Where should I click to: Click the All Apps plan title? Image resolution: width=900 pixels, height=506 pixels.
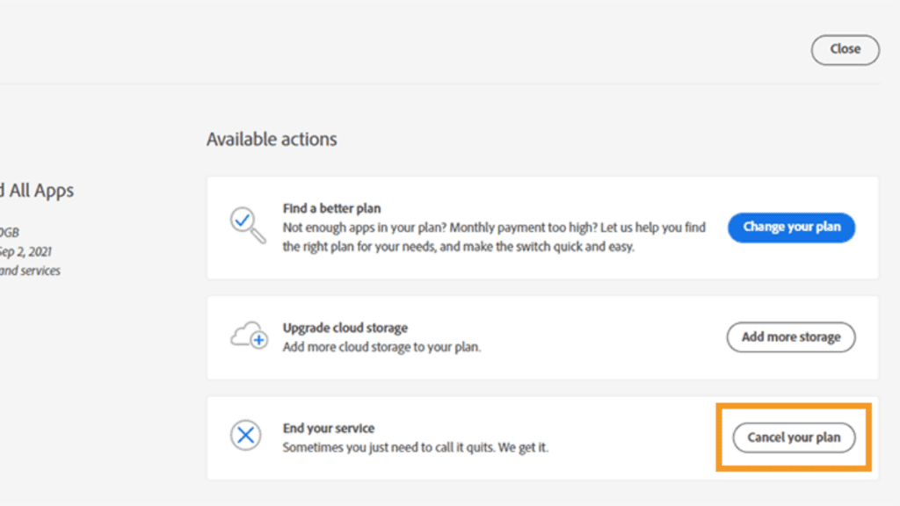[37, 191]
